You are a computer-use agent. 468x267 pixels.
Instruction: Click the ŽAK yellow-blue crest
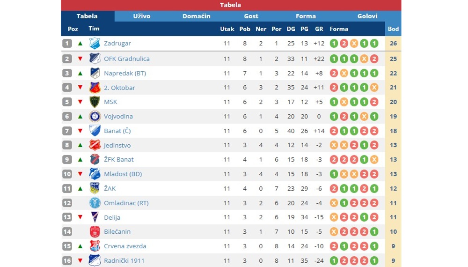[x=95, y=188]
